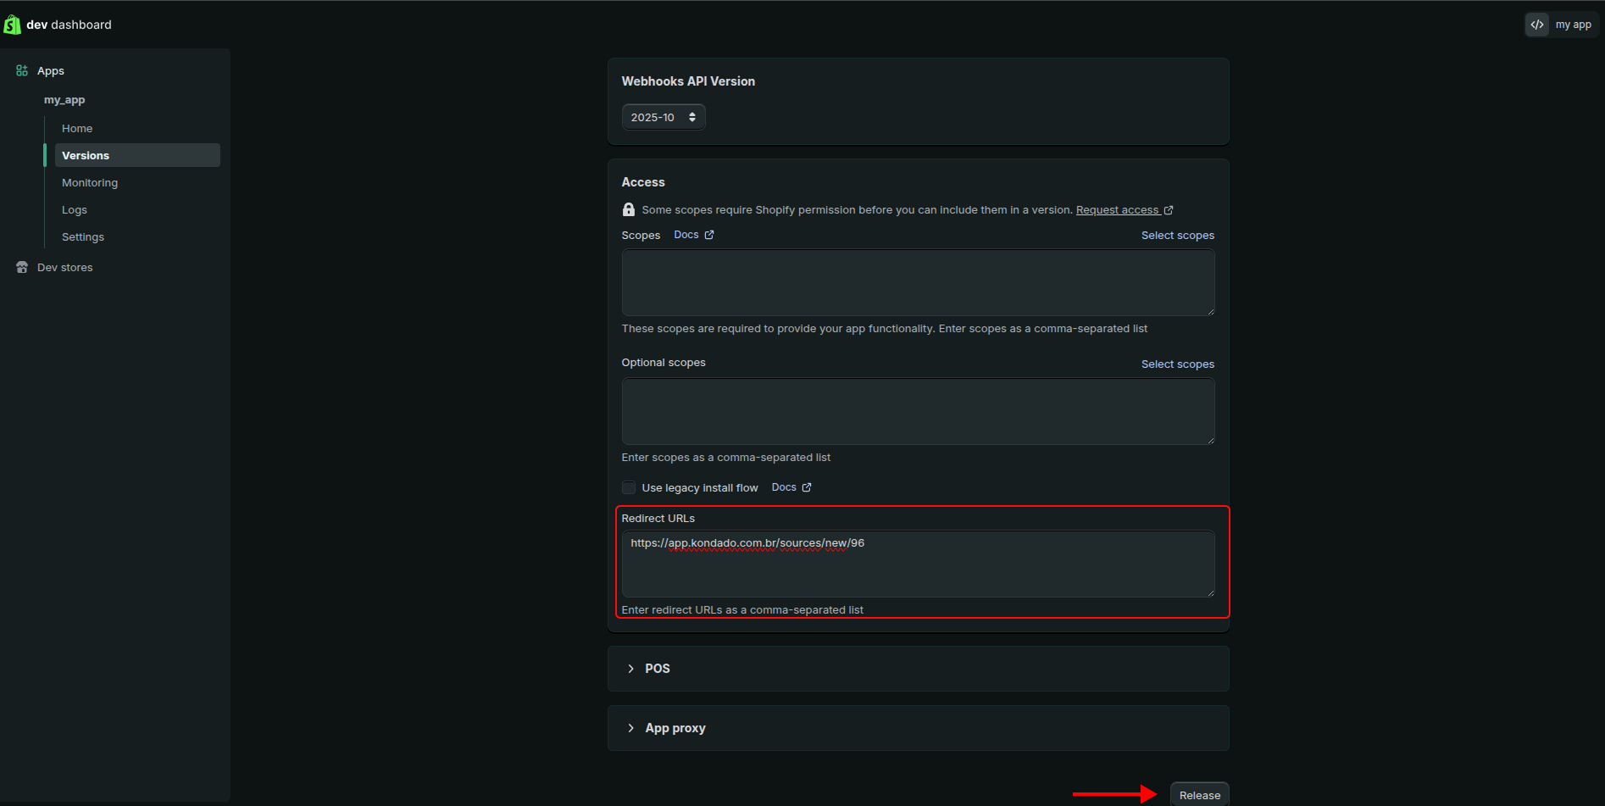This screenshot has height=806, width=1605.
Task: Open the my app code icon top right
Action: click(x=1537, y=24)
